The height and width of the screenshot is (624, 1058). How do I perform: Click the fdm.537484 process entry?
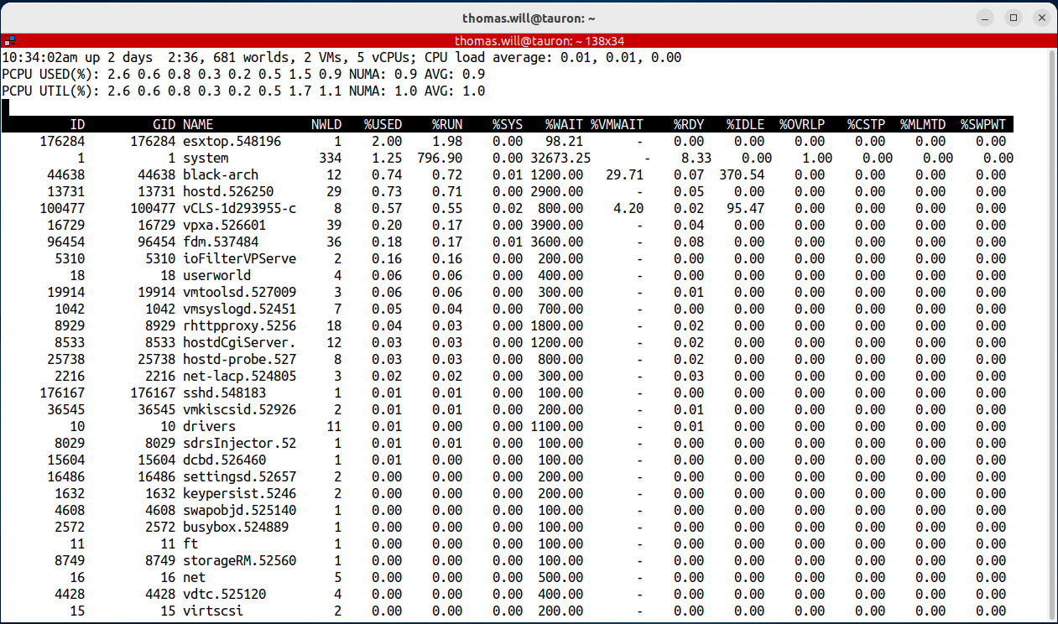click(x=216, y=242)
